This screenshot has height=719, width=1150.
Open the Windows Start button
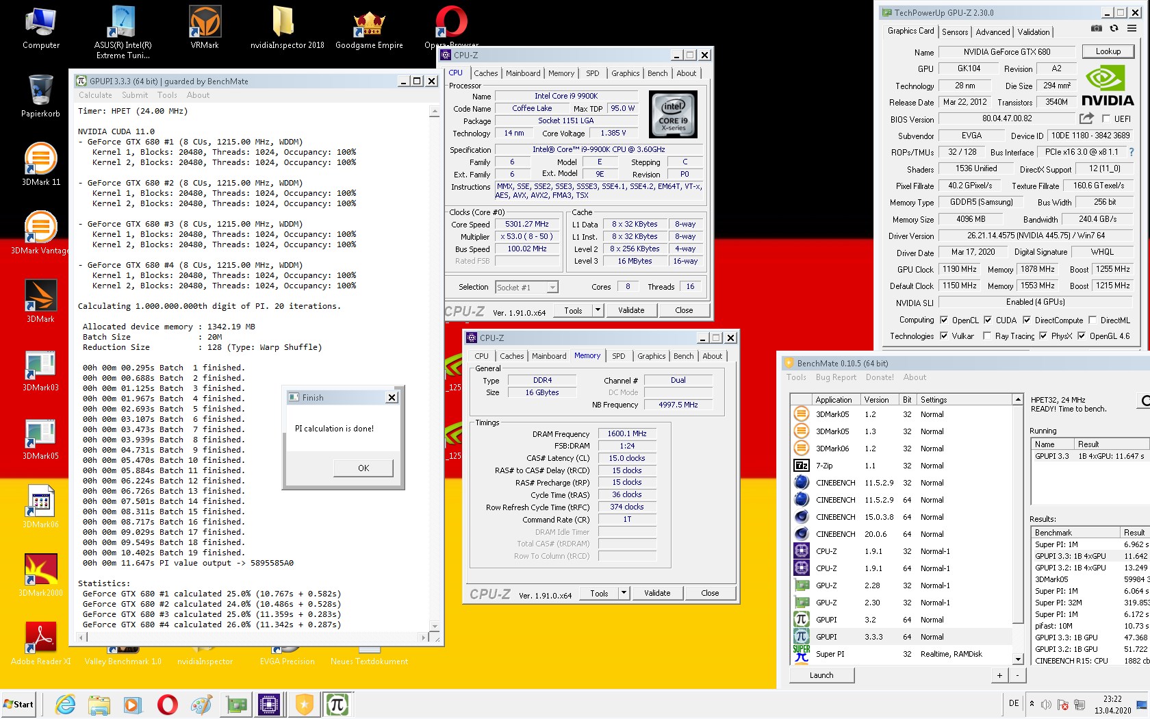tap(18, 705)
